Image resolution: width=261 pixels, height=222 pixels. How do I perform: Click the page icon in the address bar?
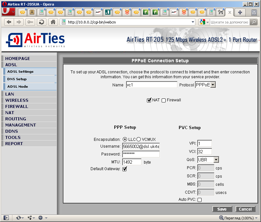click(64, 22)
